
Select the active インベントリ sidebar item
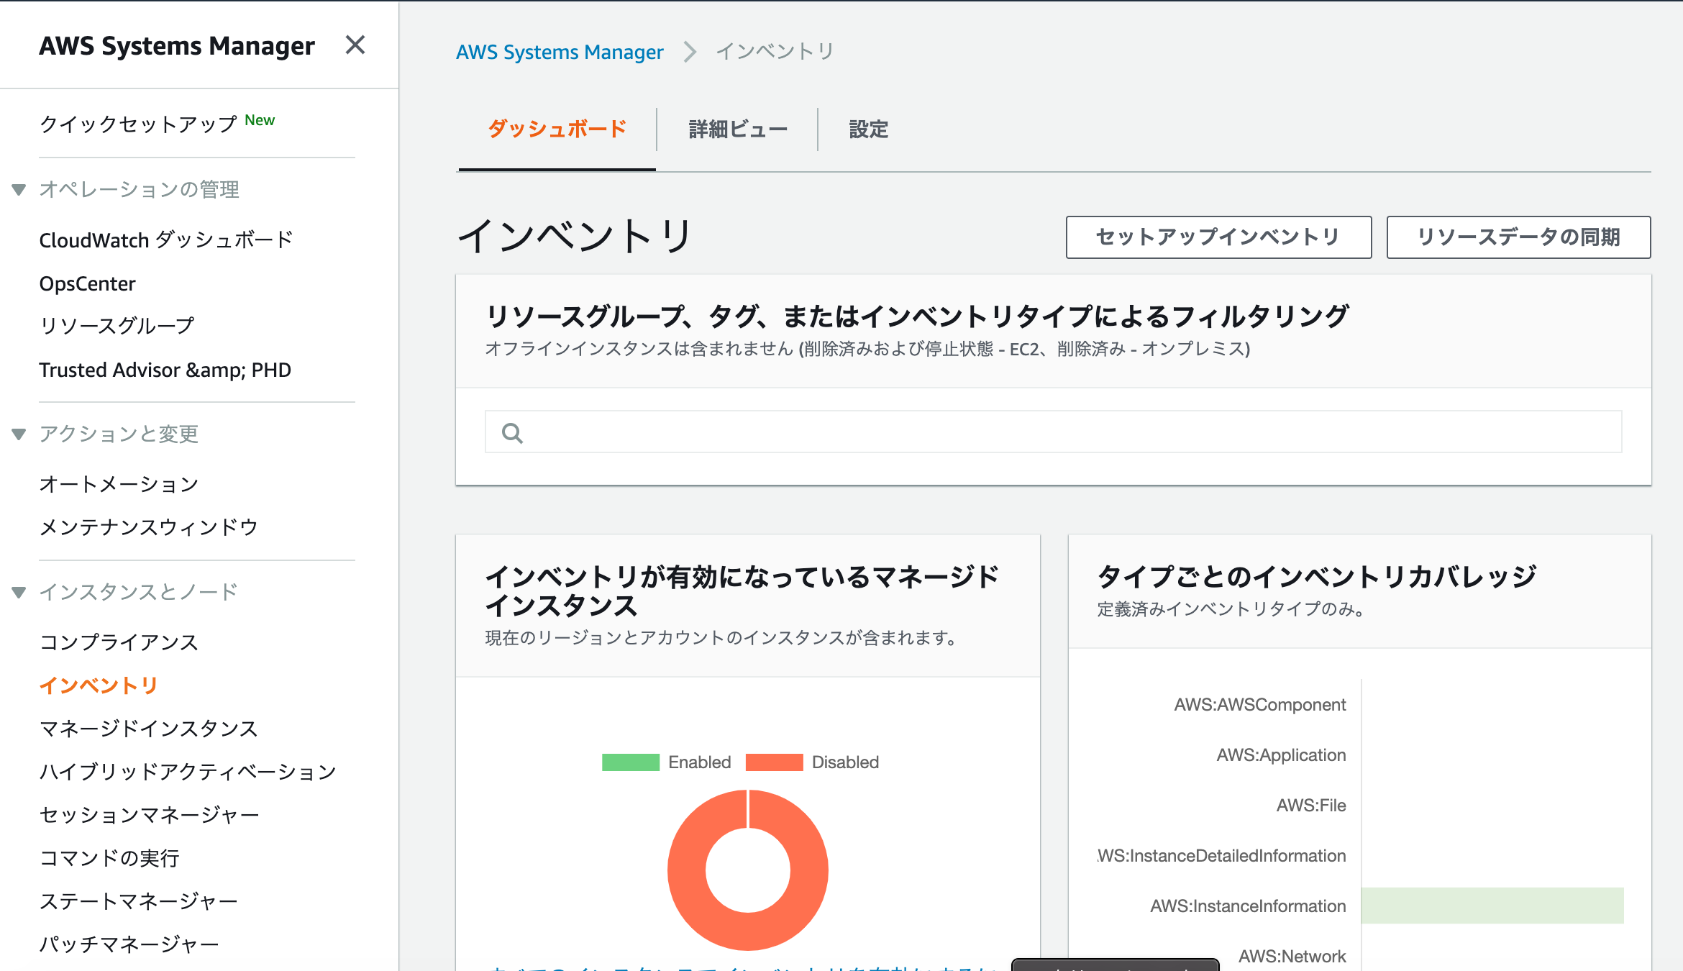(x=99, y=685)
